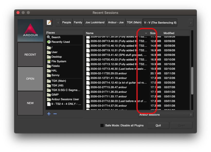Click the plus icon to add bookmark
Screen dimensions: 211x152
(x=49, y=114)
